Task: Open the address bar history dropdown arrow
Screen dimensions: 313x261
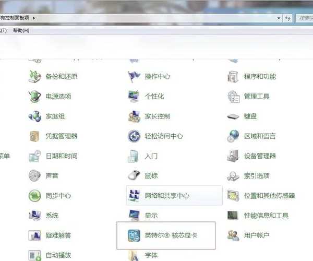Action: pyautogui.click(x=279, y=18)
